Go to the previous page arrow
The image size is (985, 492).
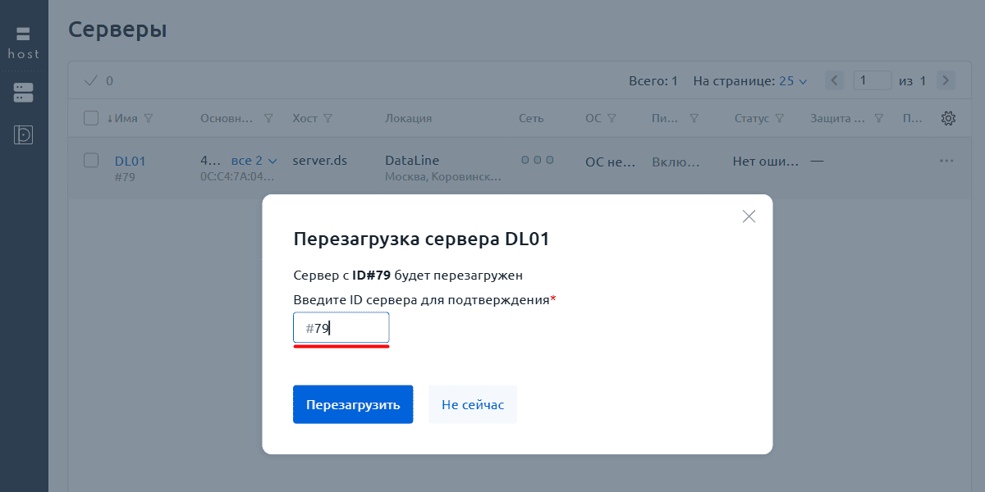coord(835,80)
